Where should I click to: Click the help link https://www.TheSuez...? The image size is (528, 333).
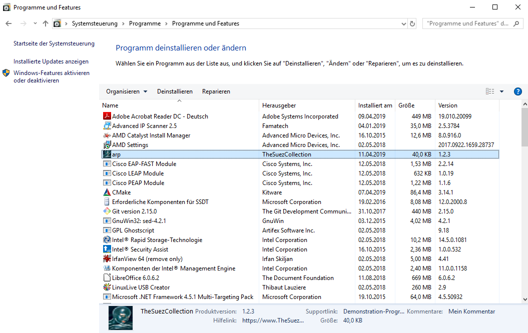[273, 320]
